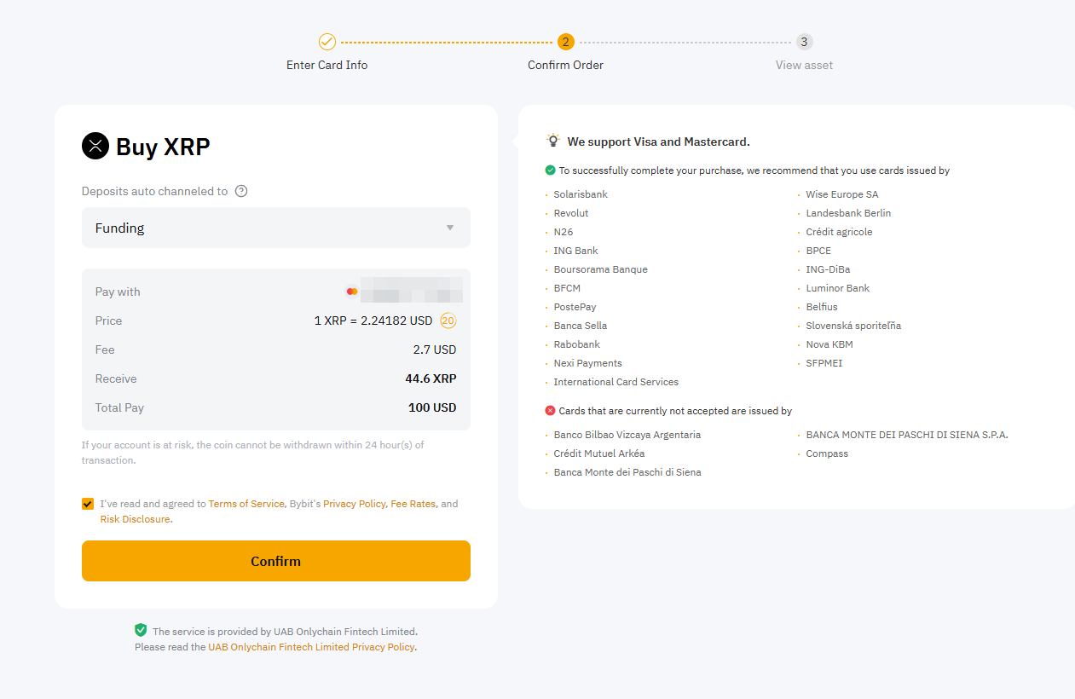The image size is (1075, 699).
Task: Click the Fee label
Action: click(105, 349)
